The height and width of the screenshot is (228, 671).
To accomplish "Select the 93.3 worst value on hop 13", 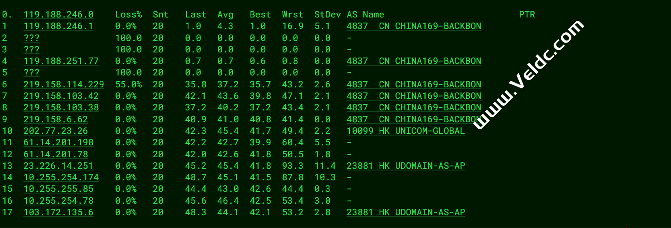I will (293, 166).
